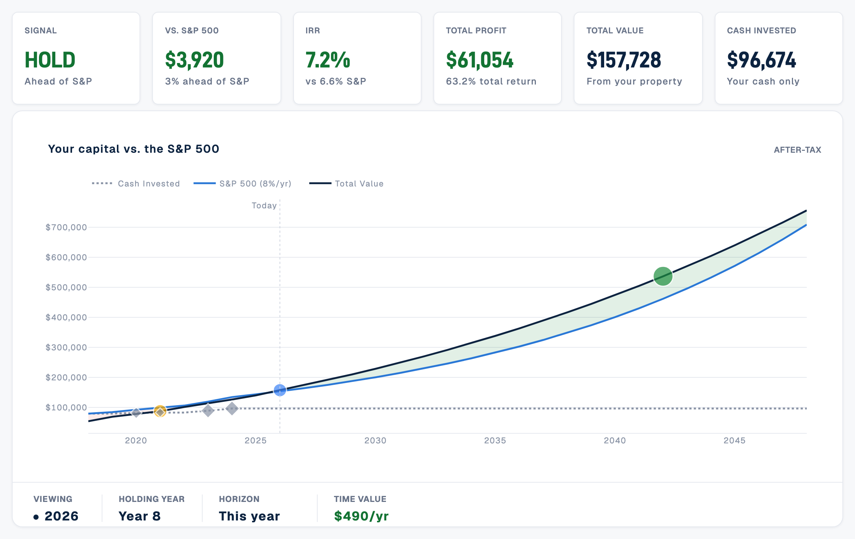Click the green marker circle on chart
The height and width of the screenshot is (539, 855).
point(663,276)
